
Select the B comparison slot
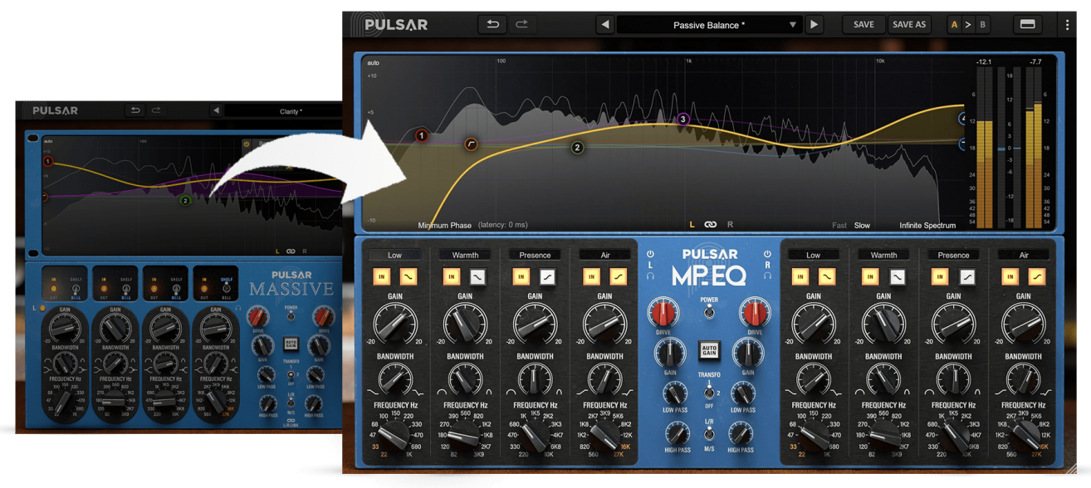click(982, 25)
